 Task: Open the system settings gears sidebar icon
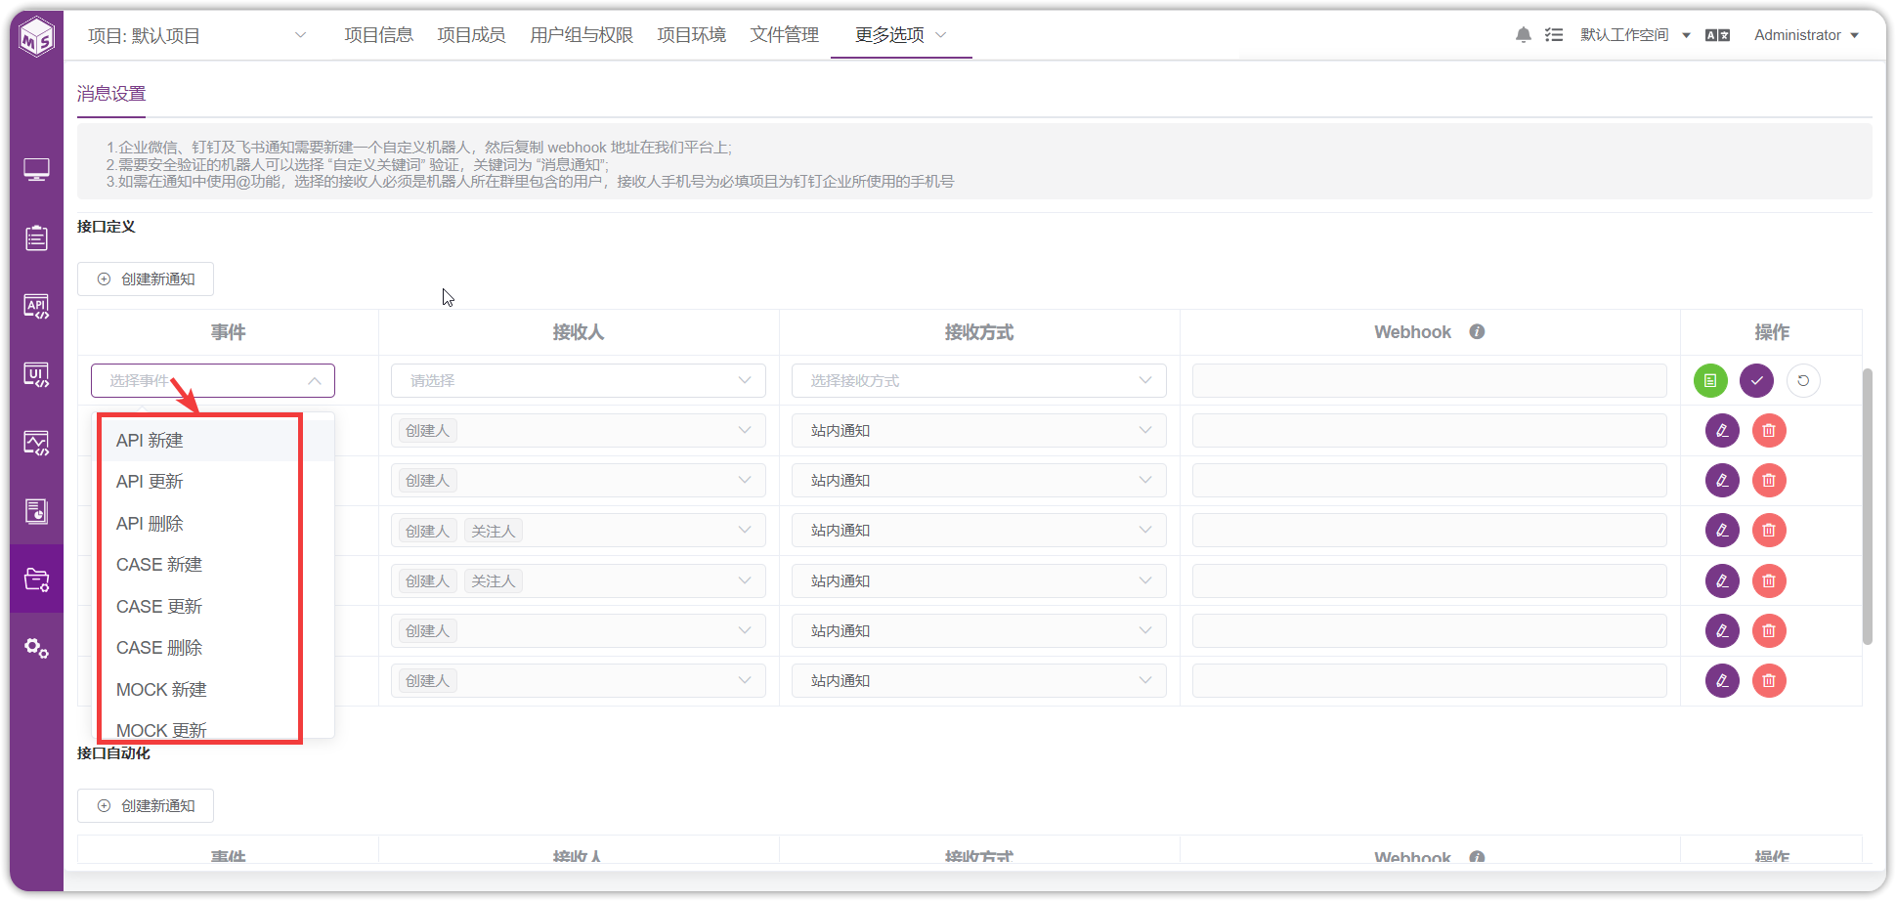coord(36,648)
